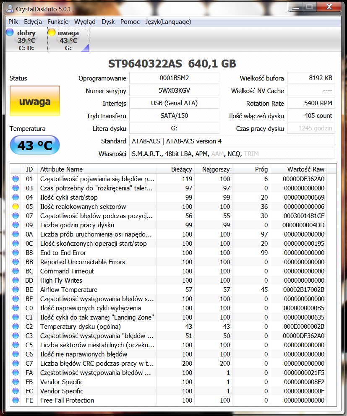347x416 pixels.
Task: Click the ID column header
Action: [x=29, y=169]
